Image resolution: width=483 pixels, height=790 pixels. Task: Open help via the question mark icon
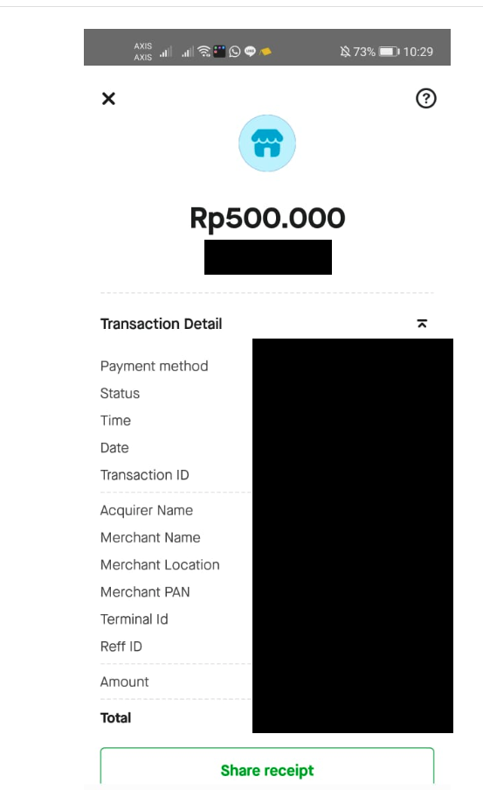coord(425,98)
